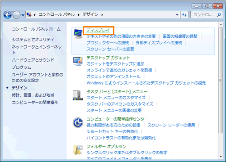Click the Taskbar and Start Menu icon

pos(78,95)
